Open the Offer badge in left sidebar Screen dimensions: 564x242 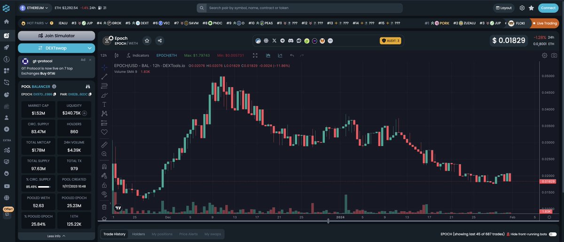tap(8, 209)
